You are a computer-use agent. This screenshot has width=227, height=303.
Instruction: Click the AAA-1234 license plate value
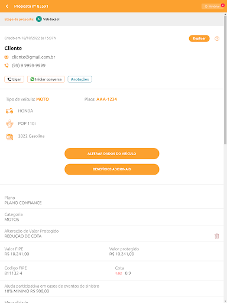click(106, 99)
